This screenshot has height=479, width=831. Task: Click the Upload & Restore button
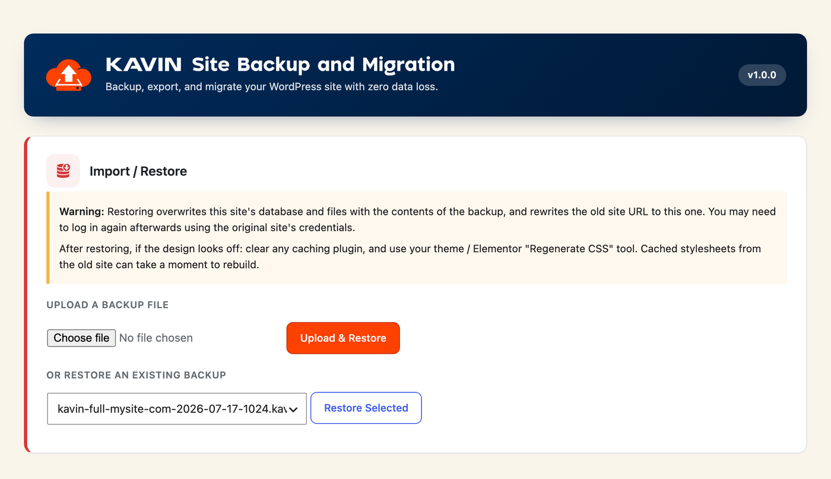click(x=343, y=338)
